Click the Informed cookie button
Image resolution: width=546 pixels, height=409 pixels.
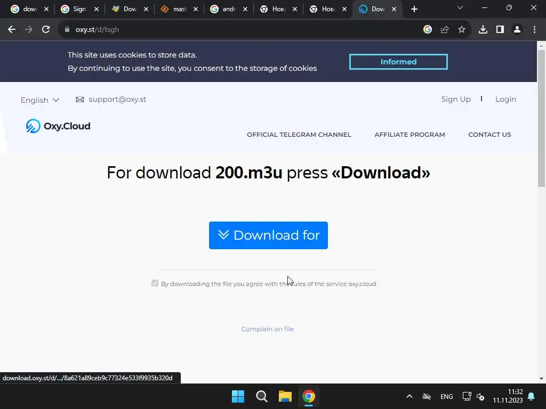pyautogui.click(x=398, y=62)
